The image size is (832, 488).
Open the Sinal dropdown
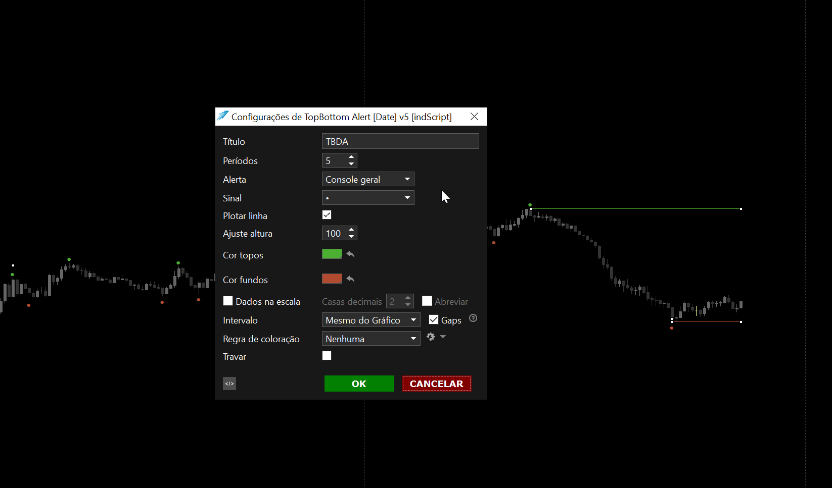click(368, 198)
